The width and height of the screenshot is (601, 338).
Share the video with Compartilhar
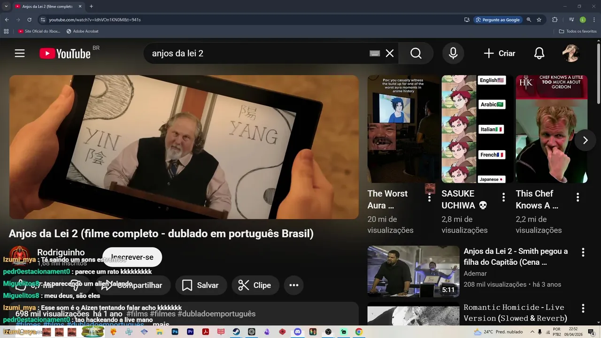(133, 285)
